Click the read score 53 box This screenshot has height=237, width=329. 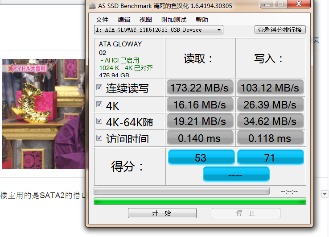pyautogui.click(x=201, y=158)
